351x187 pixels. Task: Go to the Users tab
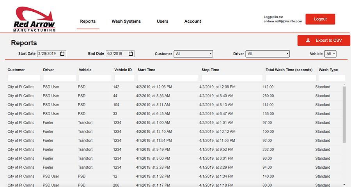click(163, 21)
